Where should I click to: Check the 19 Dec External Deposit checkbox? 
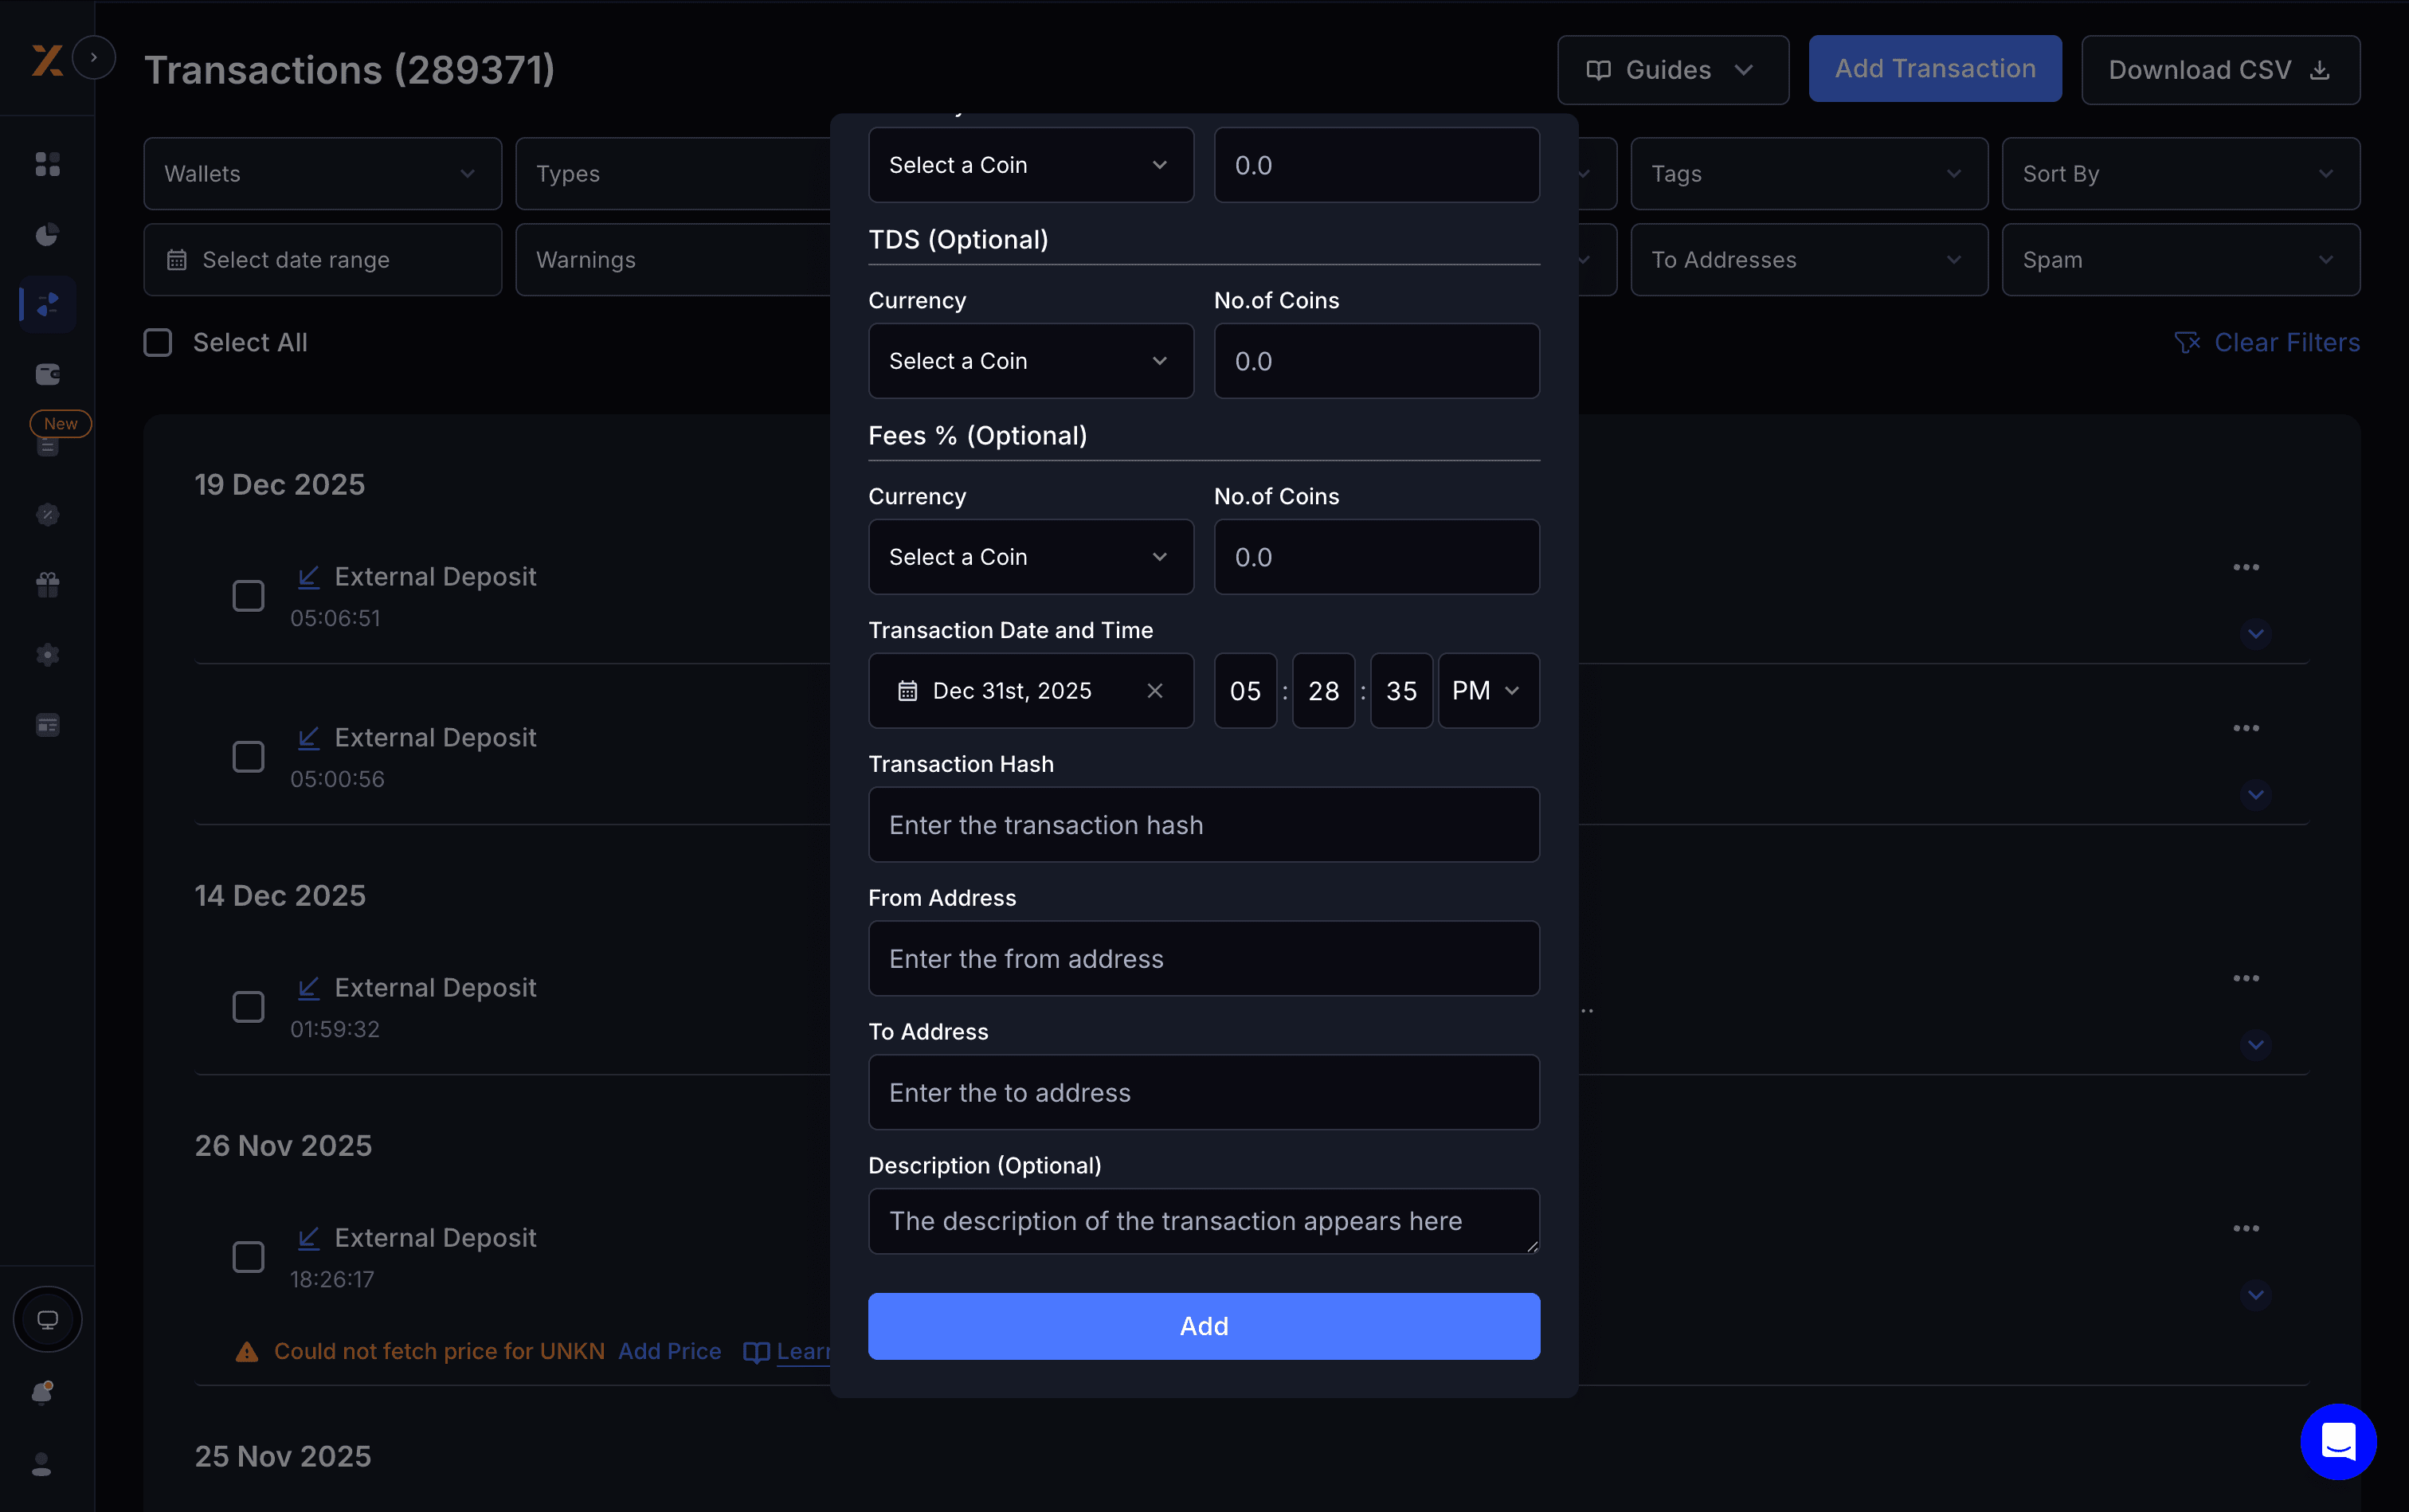click(247, 595)
